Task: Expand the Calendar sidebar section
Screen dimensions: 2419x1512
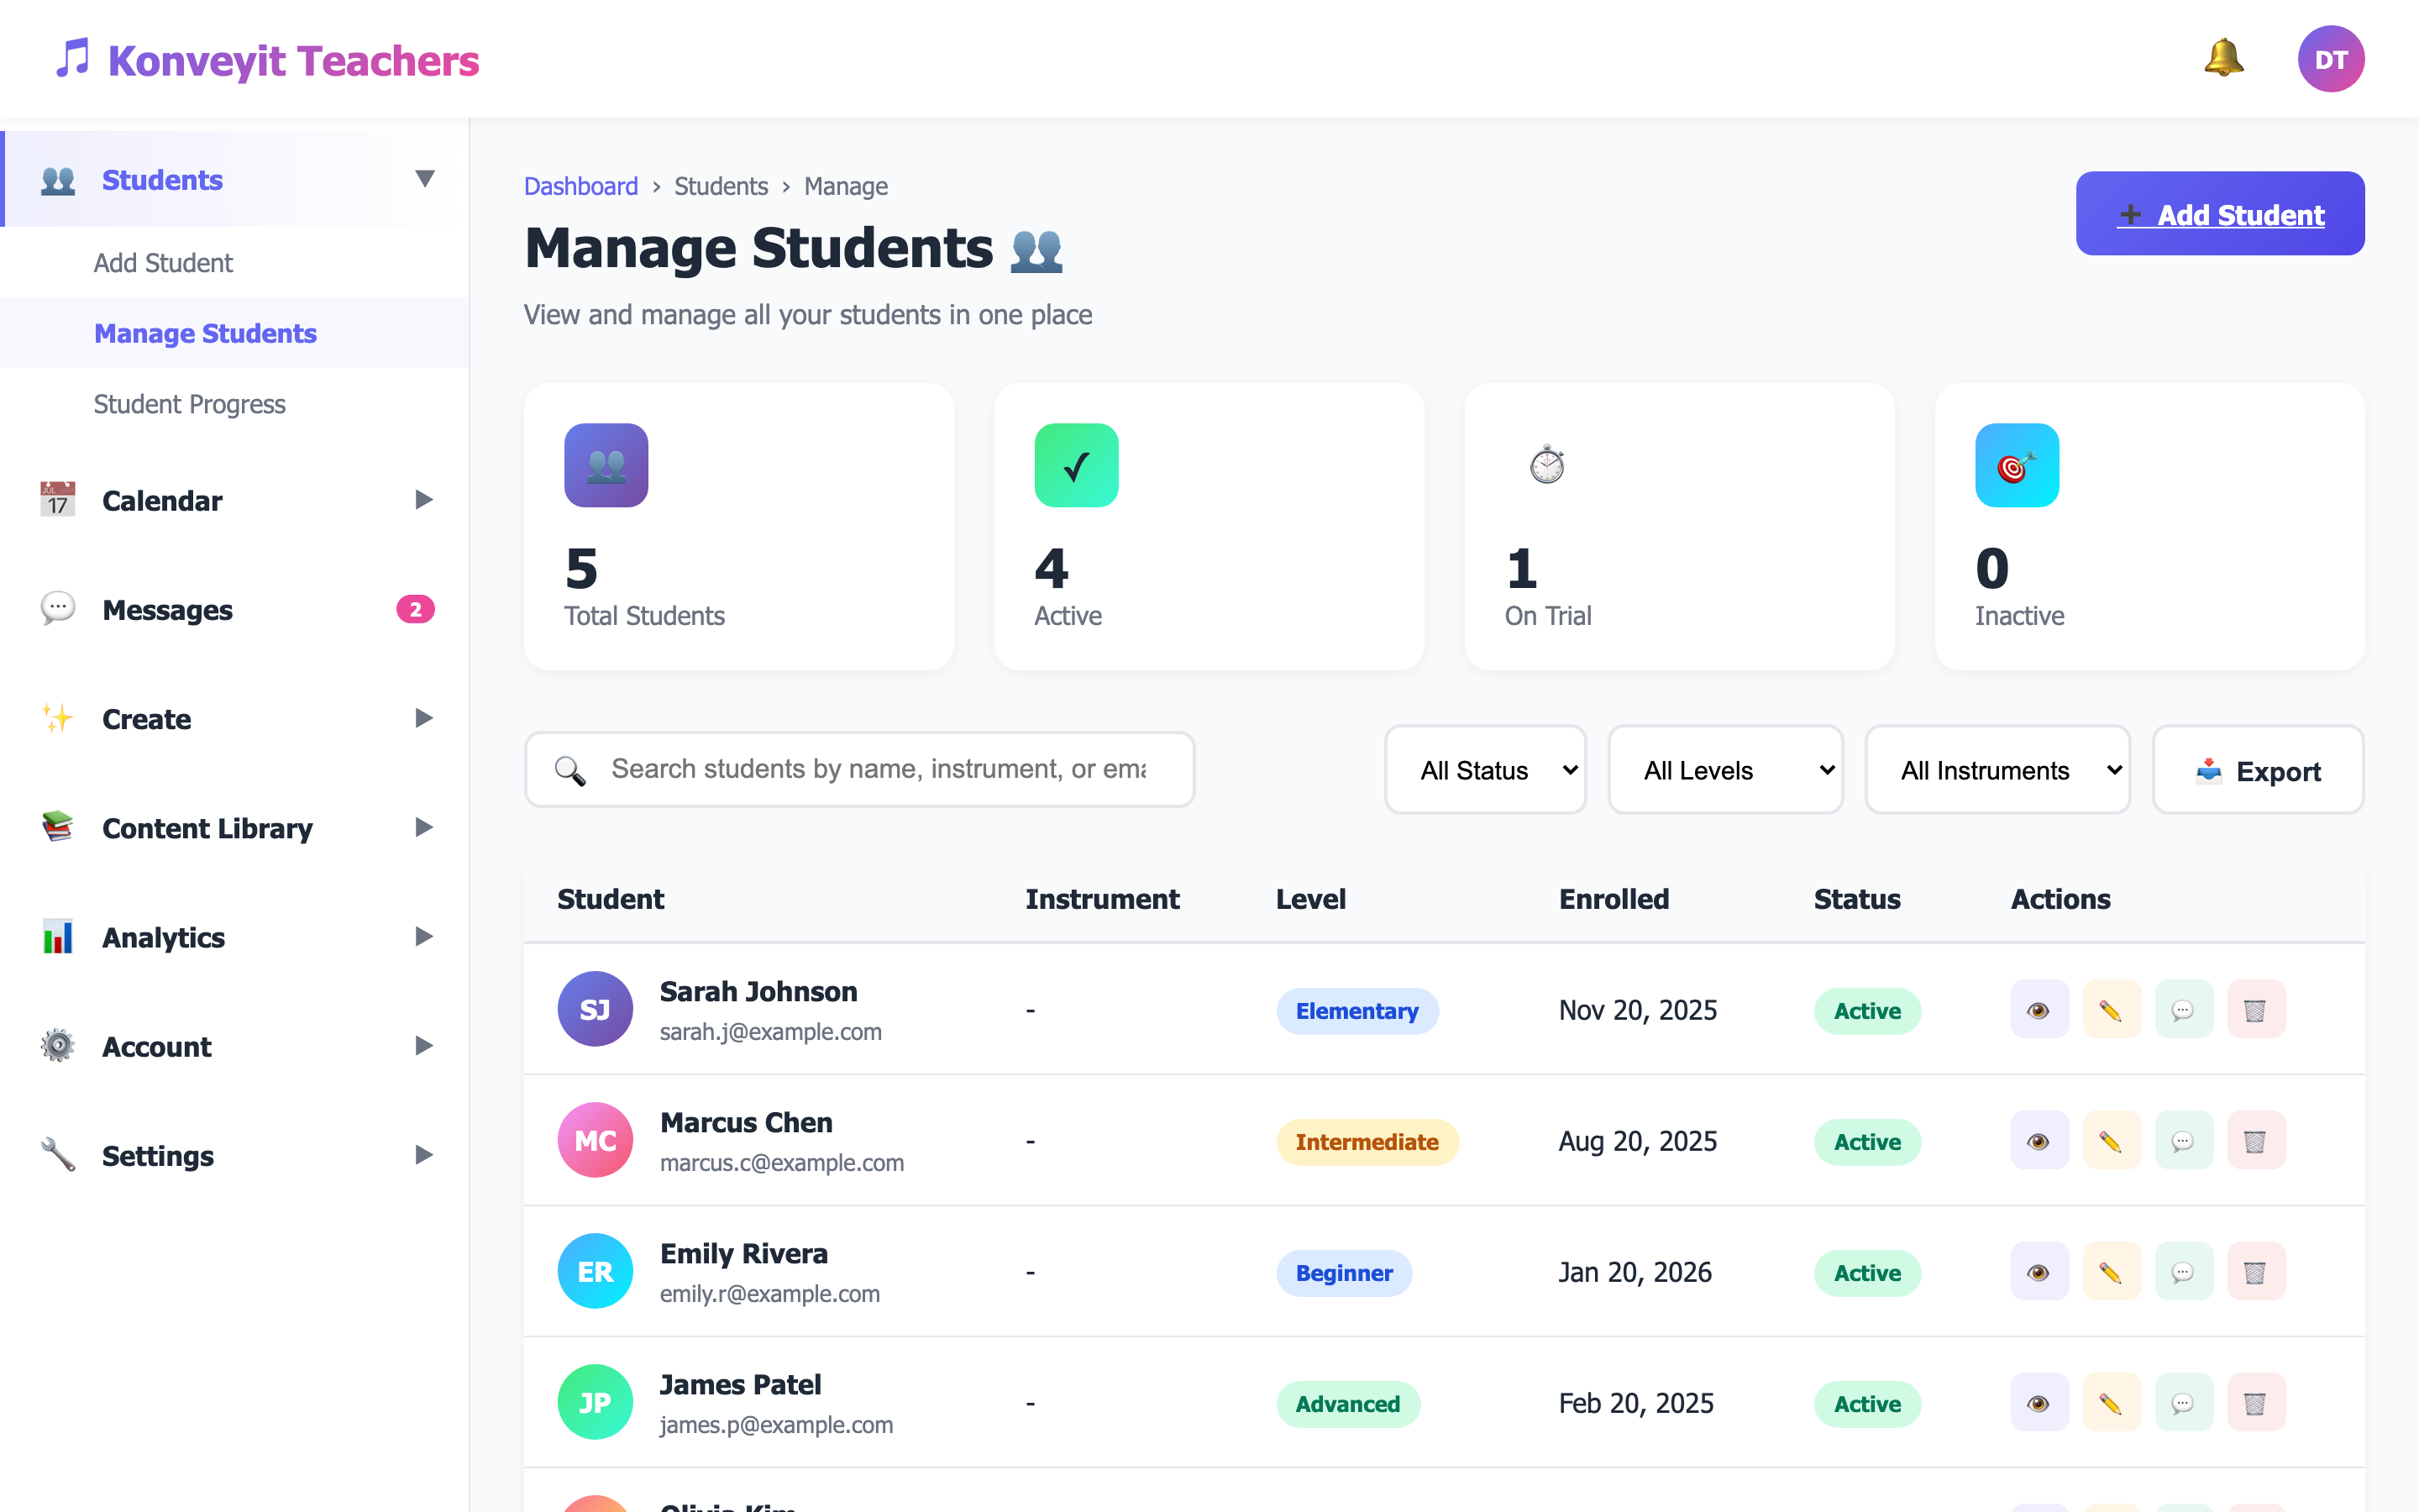Action: [424, 500]
